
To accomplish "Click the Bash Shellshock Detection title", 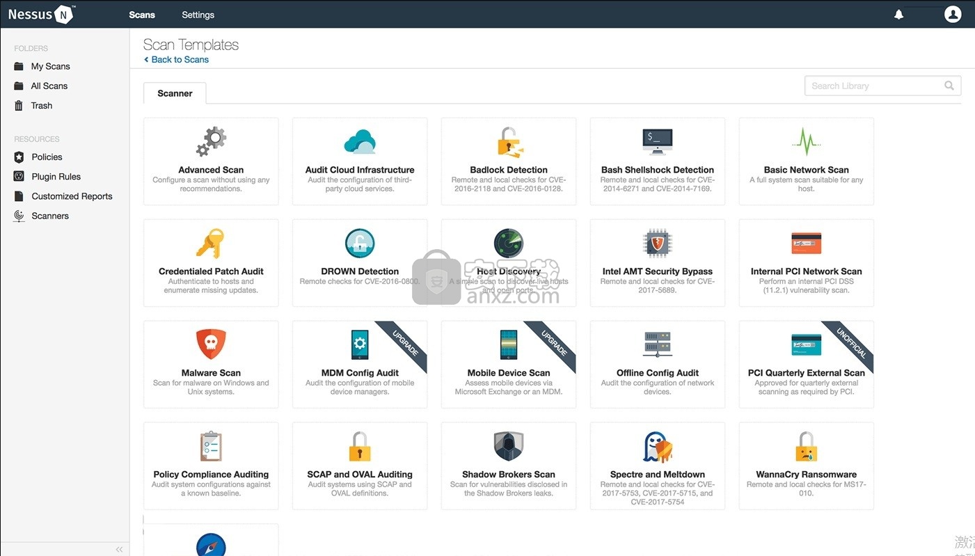I will point(658,170).
